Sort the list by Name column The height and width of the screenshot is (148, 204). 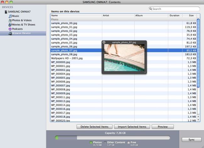coord(76,15)
